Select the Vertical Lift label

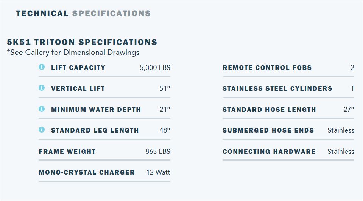78,89
